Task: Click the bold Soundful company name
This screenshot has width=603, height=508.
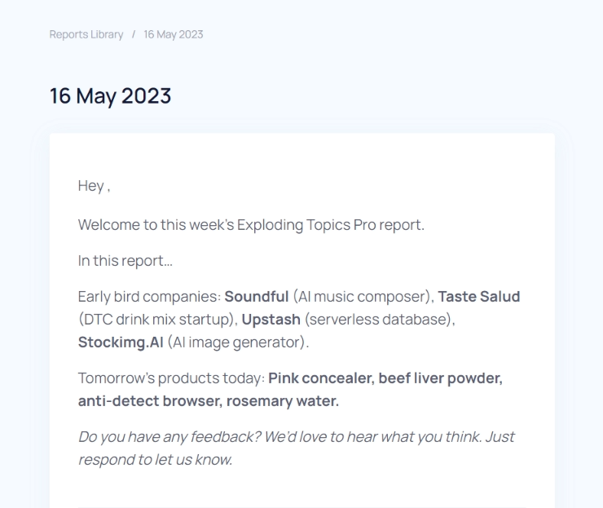Action: [x=256, y=297]
